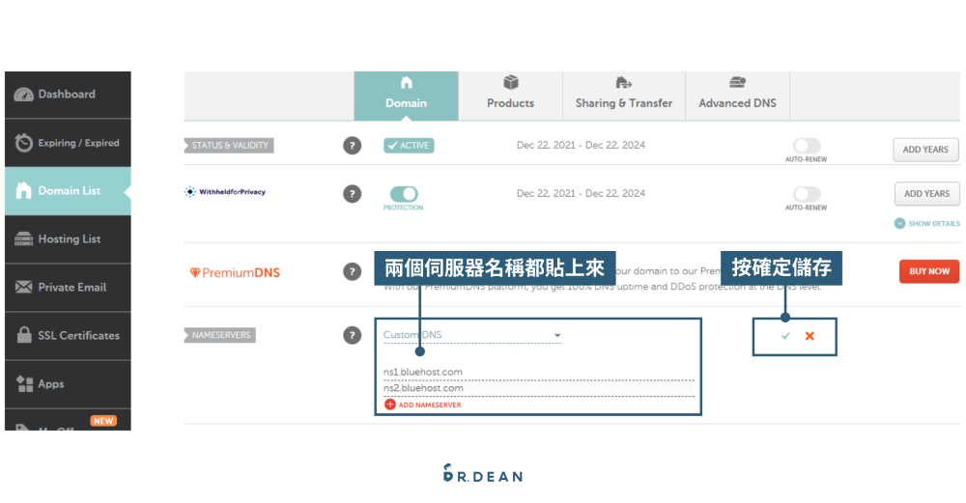Image resolution: width=966 pixels, height=503 pixels.
Task: Open Expiring / Expired in sidebar
Action: (68, 143)
